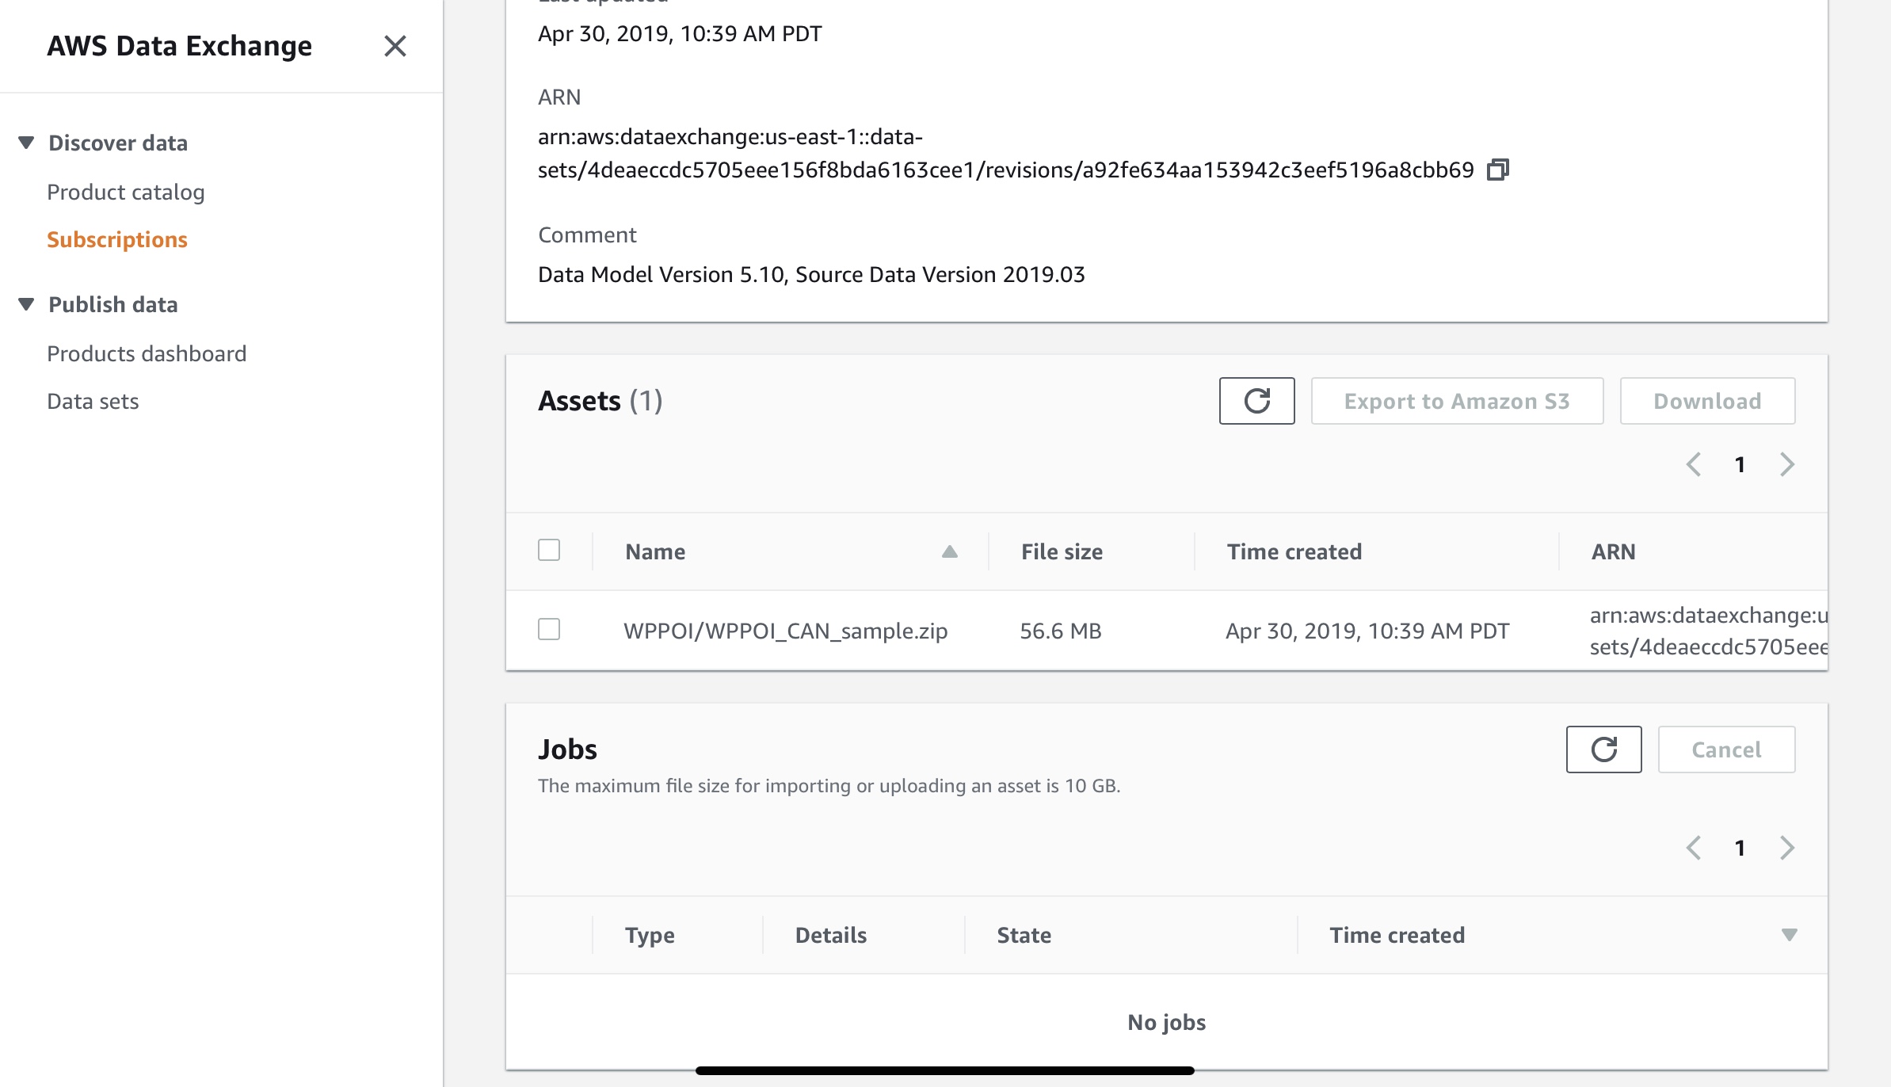
Task: Sort assets by File size
Action: pos(1062,551)
